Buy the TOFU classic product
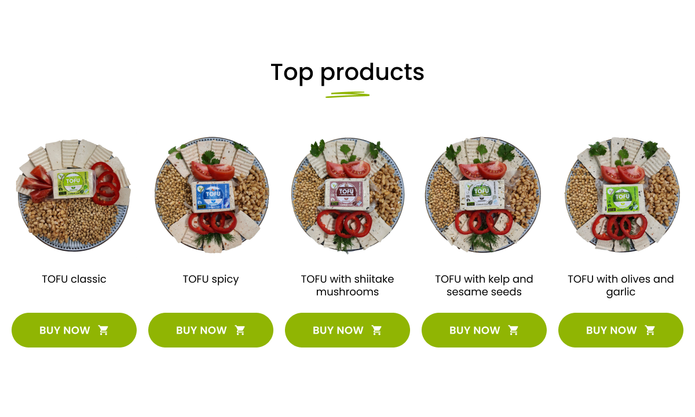 (74, 330)
